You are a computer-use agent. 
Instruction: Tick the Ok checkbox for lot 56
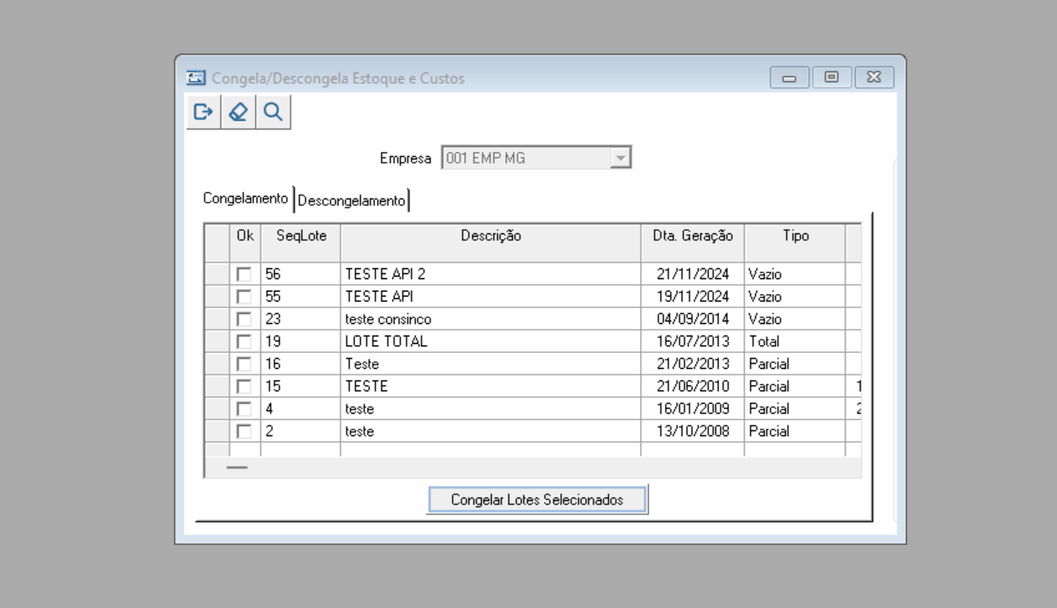pyautogui.click(x=243, y=274)
